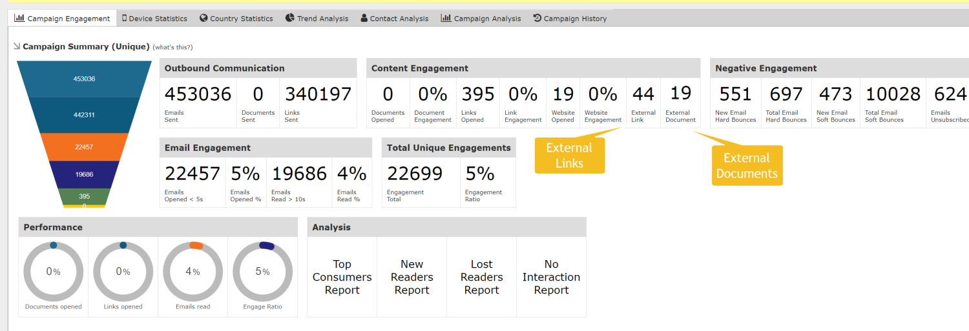Click the Device Statistics mobile icon
969x331 pixels.
point(125,18)
